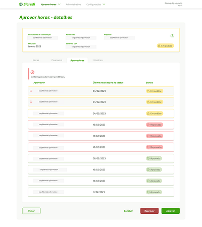Open the Administrativo menu

click(73, 5)
